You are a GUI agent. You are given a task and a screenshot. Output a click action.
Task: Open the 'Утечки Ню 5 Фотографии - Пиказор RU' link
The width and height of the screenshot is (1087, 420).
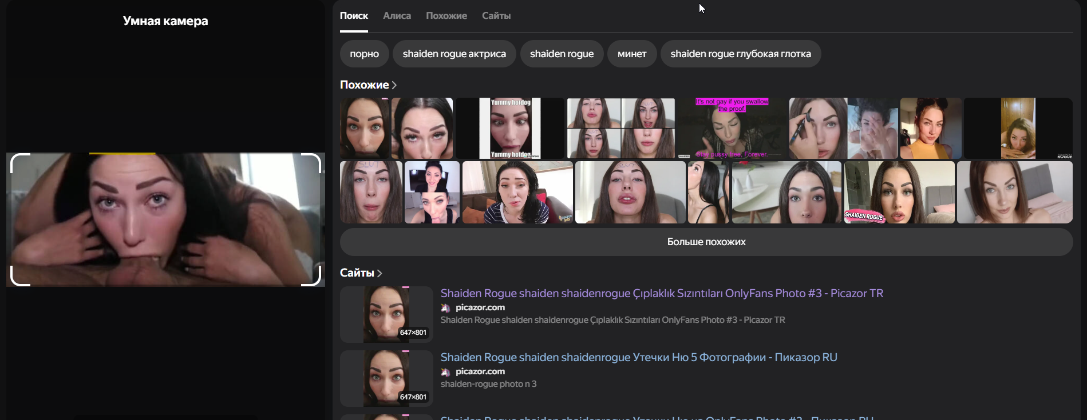coord(639,357)
